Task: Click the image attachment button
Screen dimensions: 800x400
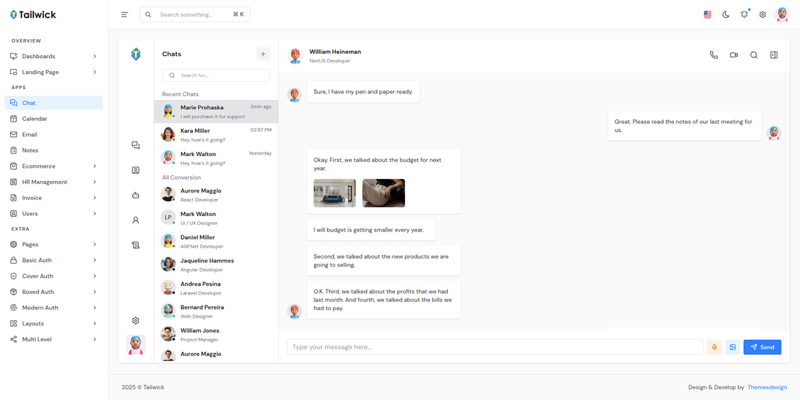Action: 732,347
